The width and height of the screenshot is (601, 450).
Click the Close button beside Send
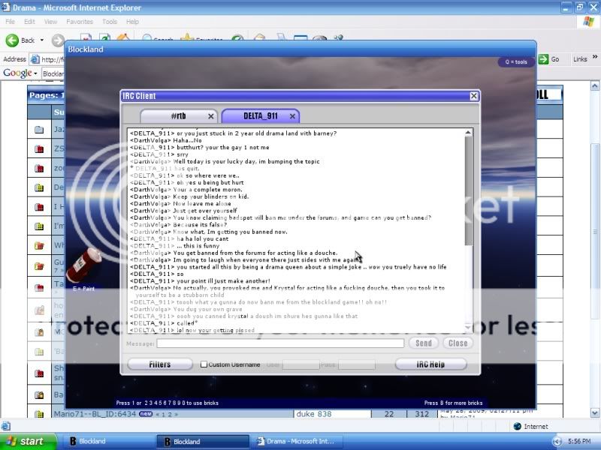click(458, 343)
